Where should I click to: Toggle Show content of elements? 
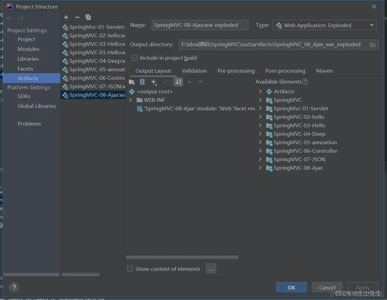pyautogui.click(x=130, y=269)
